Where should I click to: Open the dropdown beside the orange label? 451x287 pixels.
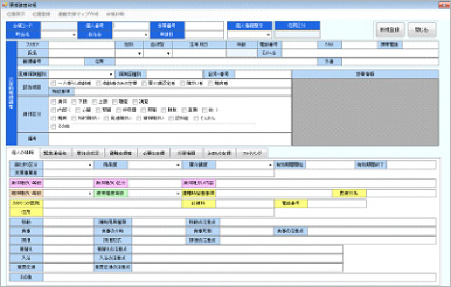tap(90, 193)
